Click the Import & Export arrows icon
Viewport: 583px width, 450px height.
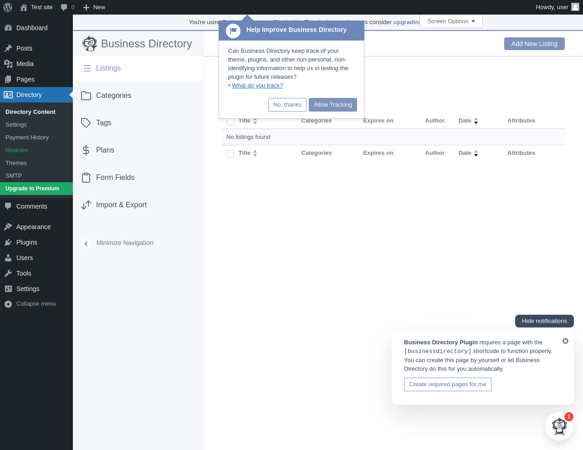pyautogui.click(x=86, y=205)
